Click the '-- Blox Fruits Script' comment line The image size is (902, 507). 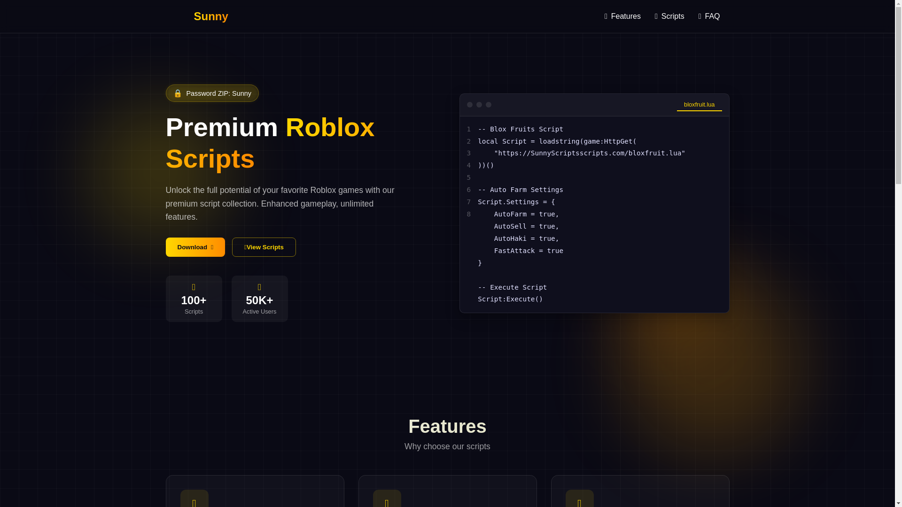pos(521,129)
